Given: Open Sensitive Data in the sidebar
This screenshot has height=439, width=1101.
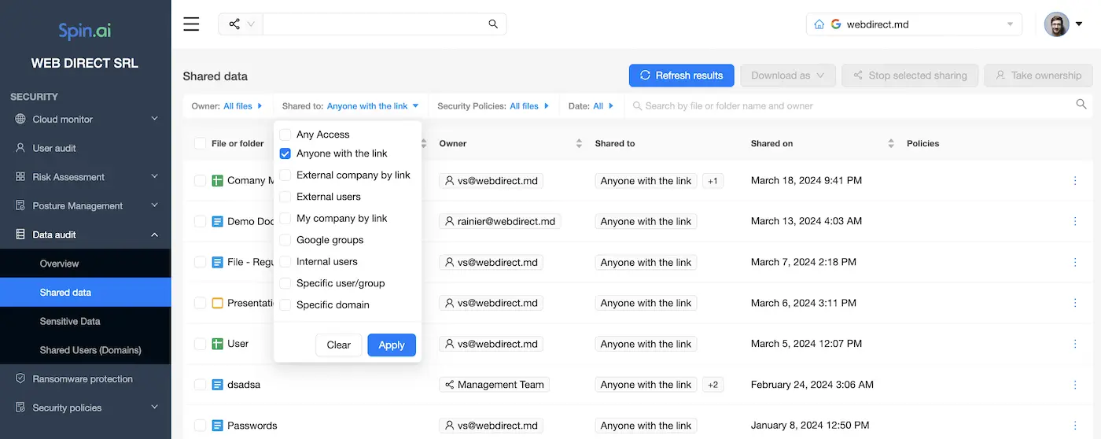Looking at the screenshot, I should (70, 321).
